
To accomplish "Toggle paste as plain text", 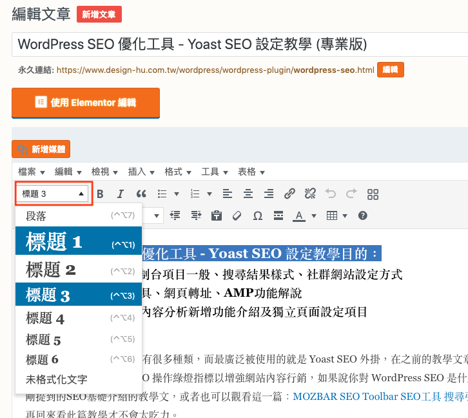I will tap(217, 215).
